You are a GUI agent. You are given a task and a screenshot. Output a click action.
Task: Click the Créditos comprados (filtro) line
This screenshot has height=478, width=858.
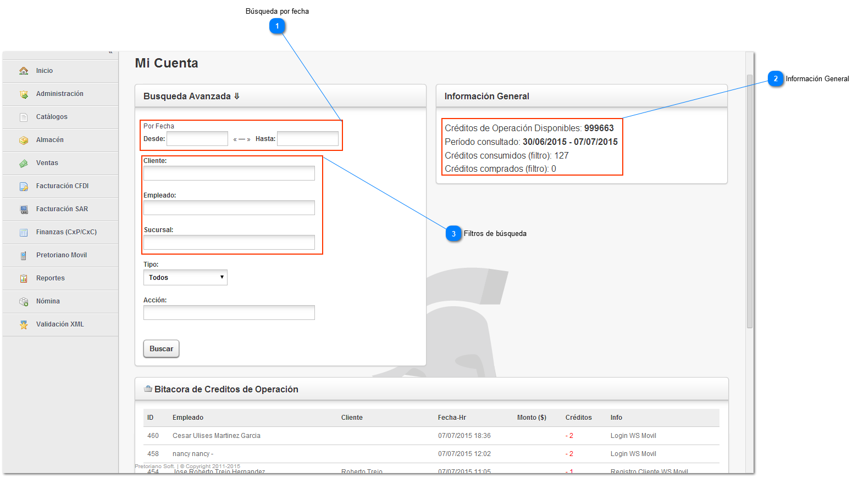click(x=501, y=169)
